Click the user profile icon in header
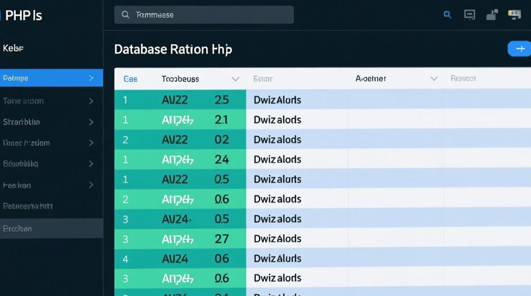Screen dimensions: 531x296 click(x=491, y=15)
